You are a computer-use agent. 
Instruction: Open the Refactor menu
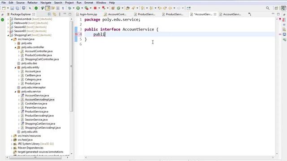pos(32,3)
